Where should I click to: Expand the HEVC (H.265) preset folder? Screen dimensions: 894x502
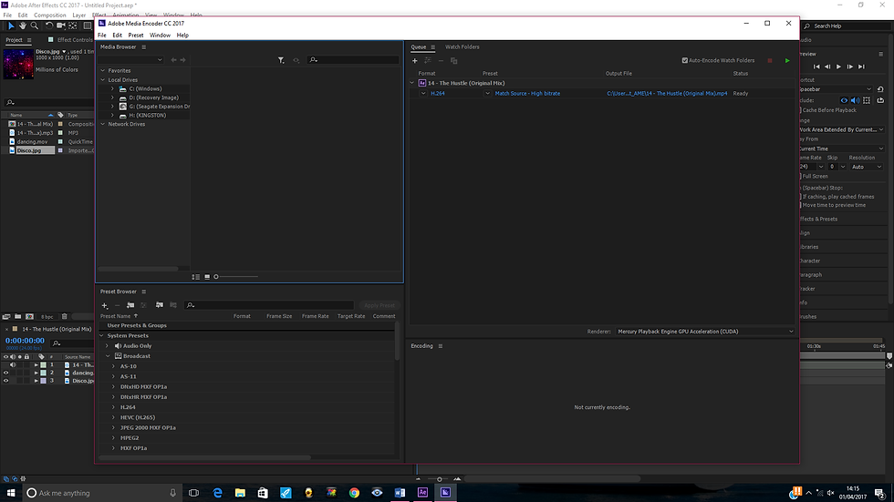point(113,417)
